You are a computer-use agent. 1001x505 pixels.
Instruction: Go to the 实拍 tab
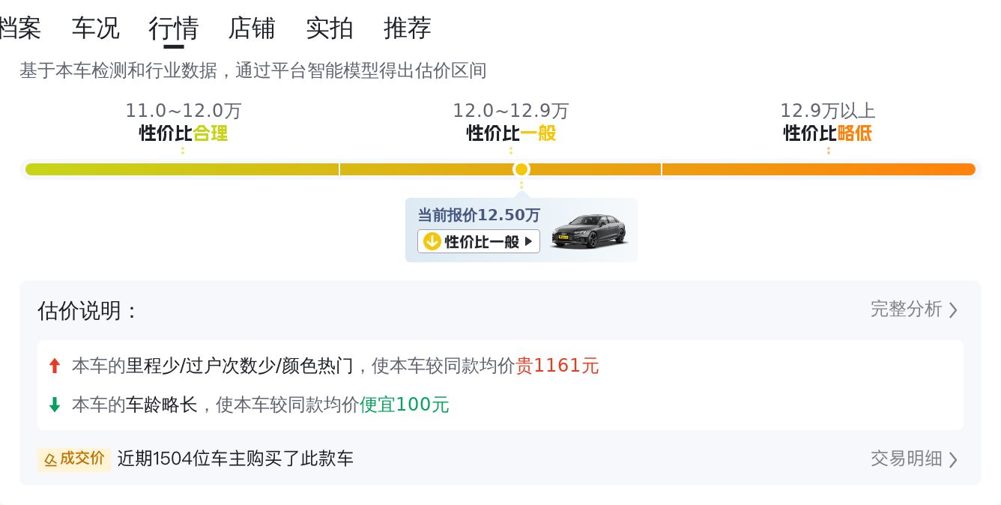tap(330, 28)
